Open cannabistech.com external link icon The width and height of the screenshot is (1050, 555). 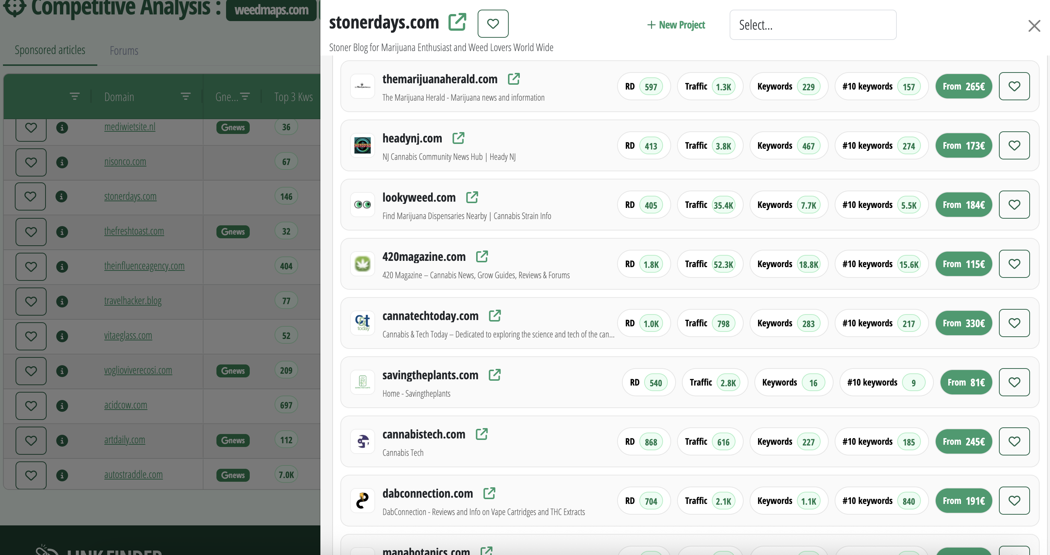[x=481, y=434]
